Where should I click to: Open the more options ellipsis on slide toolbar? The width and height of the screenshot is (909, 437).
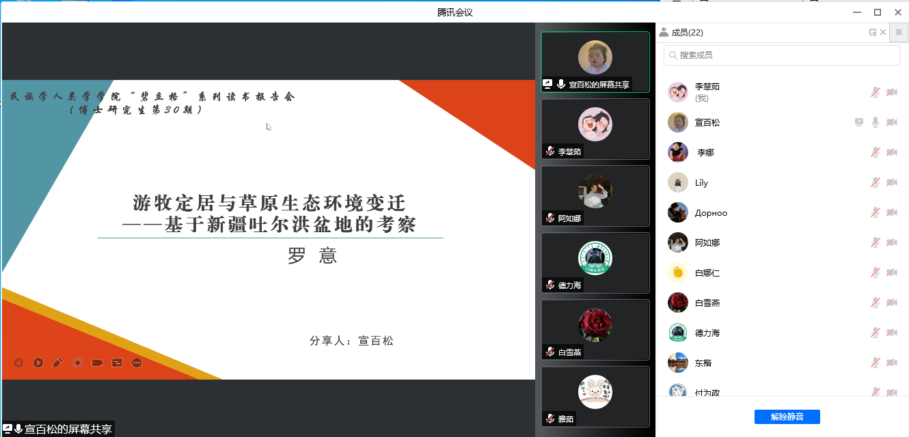pyautogui.click(x=137, y=363)
